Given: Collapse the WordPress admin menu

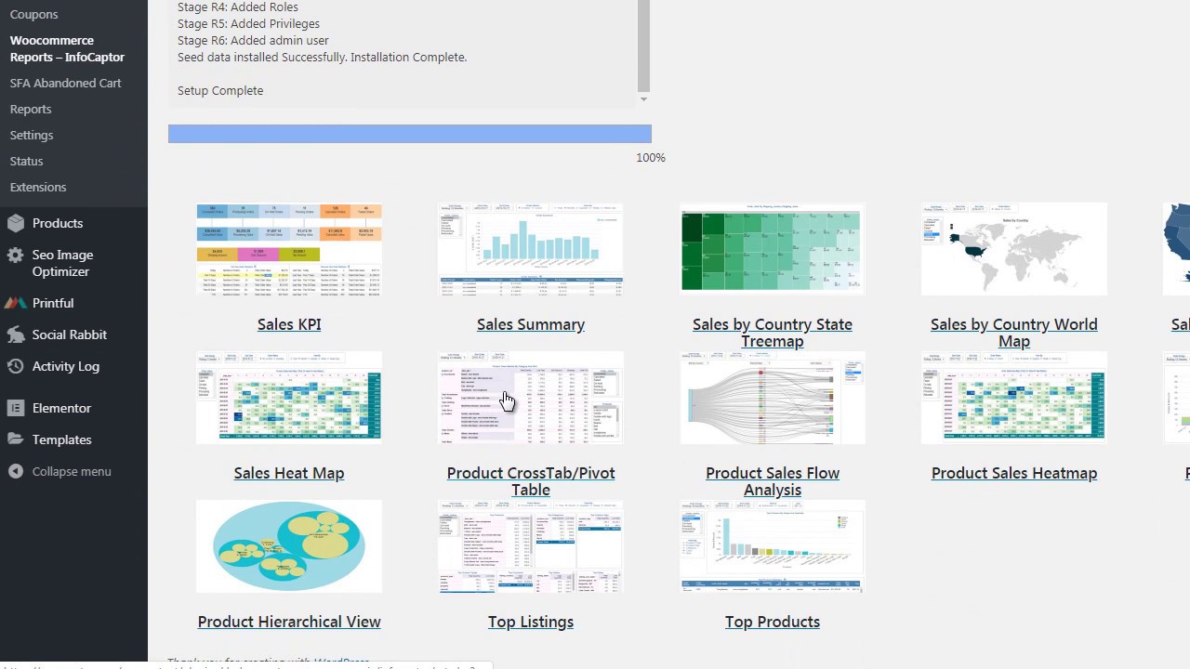Looking at the screenshot, I should tap(73, 471).
